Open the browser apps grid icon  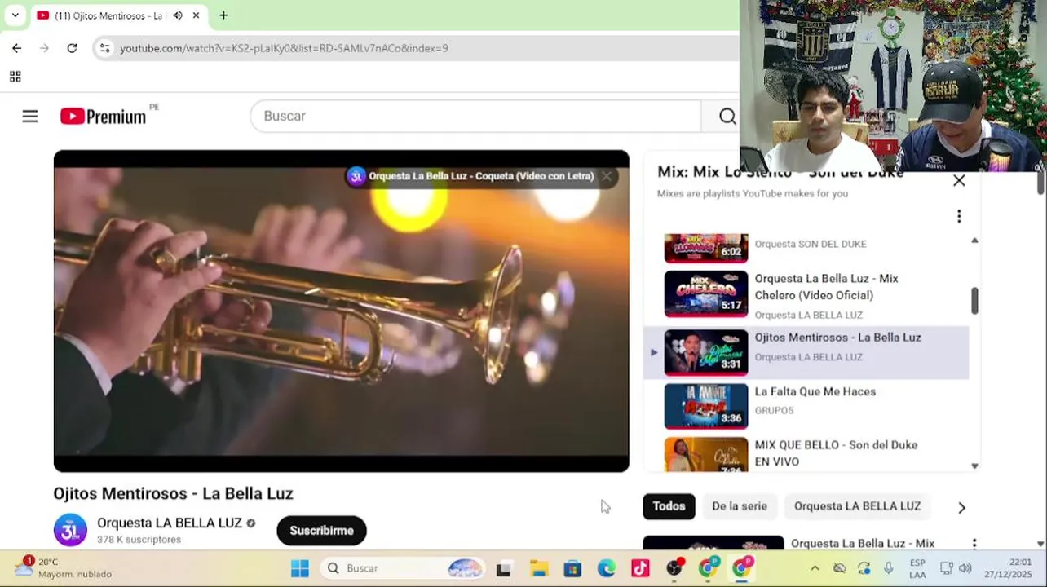tap(15, 77)
